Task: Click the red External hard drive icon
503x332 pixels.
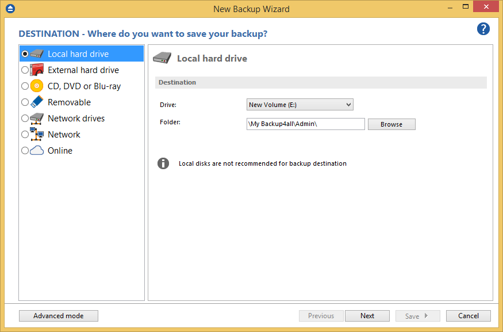Action: tap(34, 70)
